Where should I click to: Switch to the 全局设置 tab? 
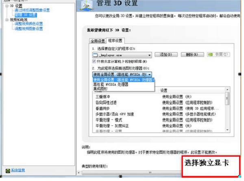[x=97, y=41]
